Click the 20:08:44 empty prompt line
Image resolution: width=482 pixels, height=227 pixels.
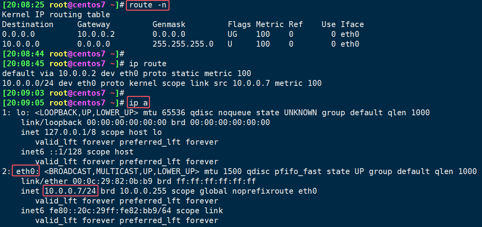63,54
